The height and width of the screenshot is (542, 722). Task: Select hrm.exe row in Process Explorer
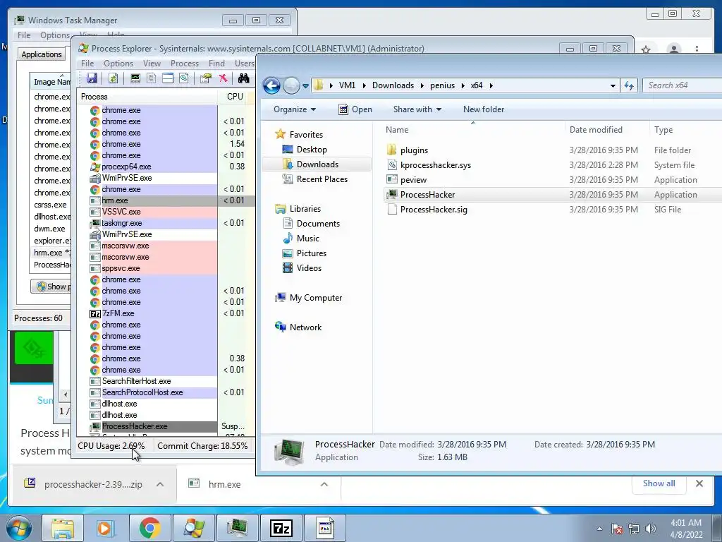click(x=166, y=200)
